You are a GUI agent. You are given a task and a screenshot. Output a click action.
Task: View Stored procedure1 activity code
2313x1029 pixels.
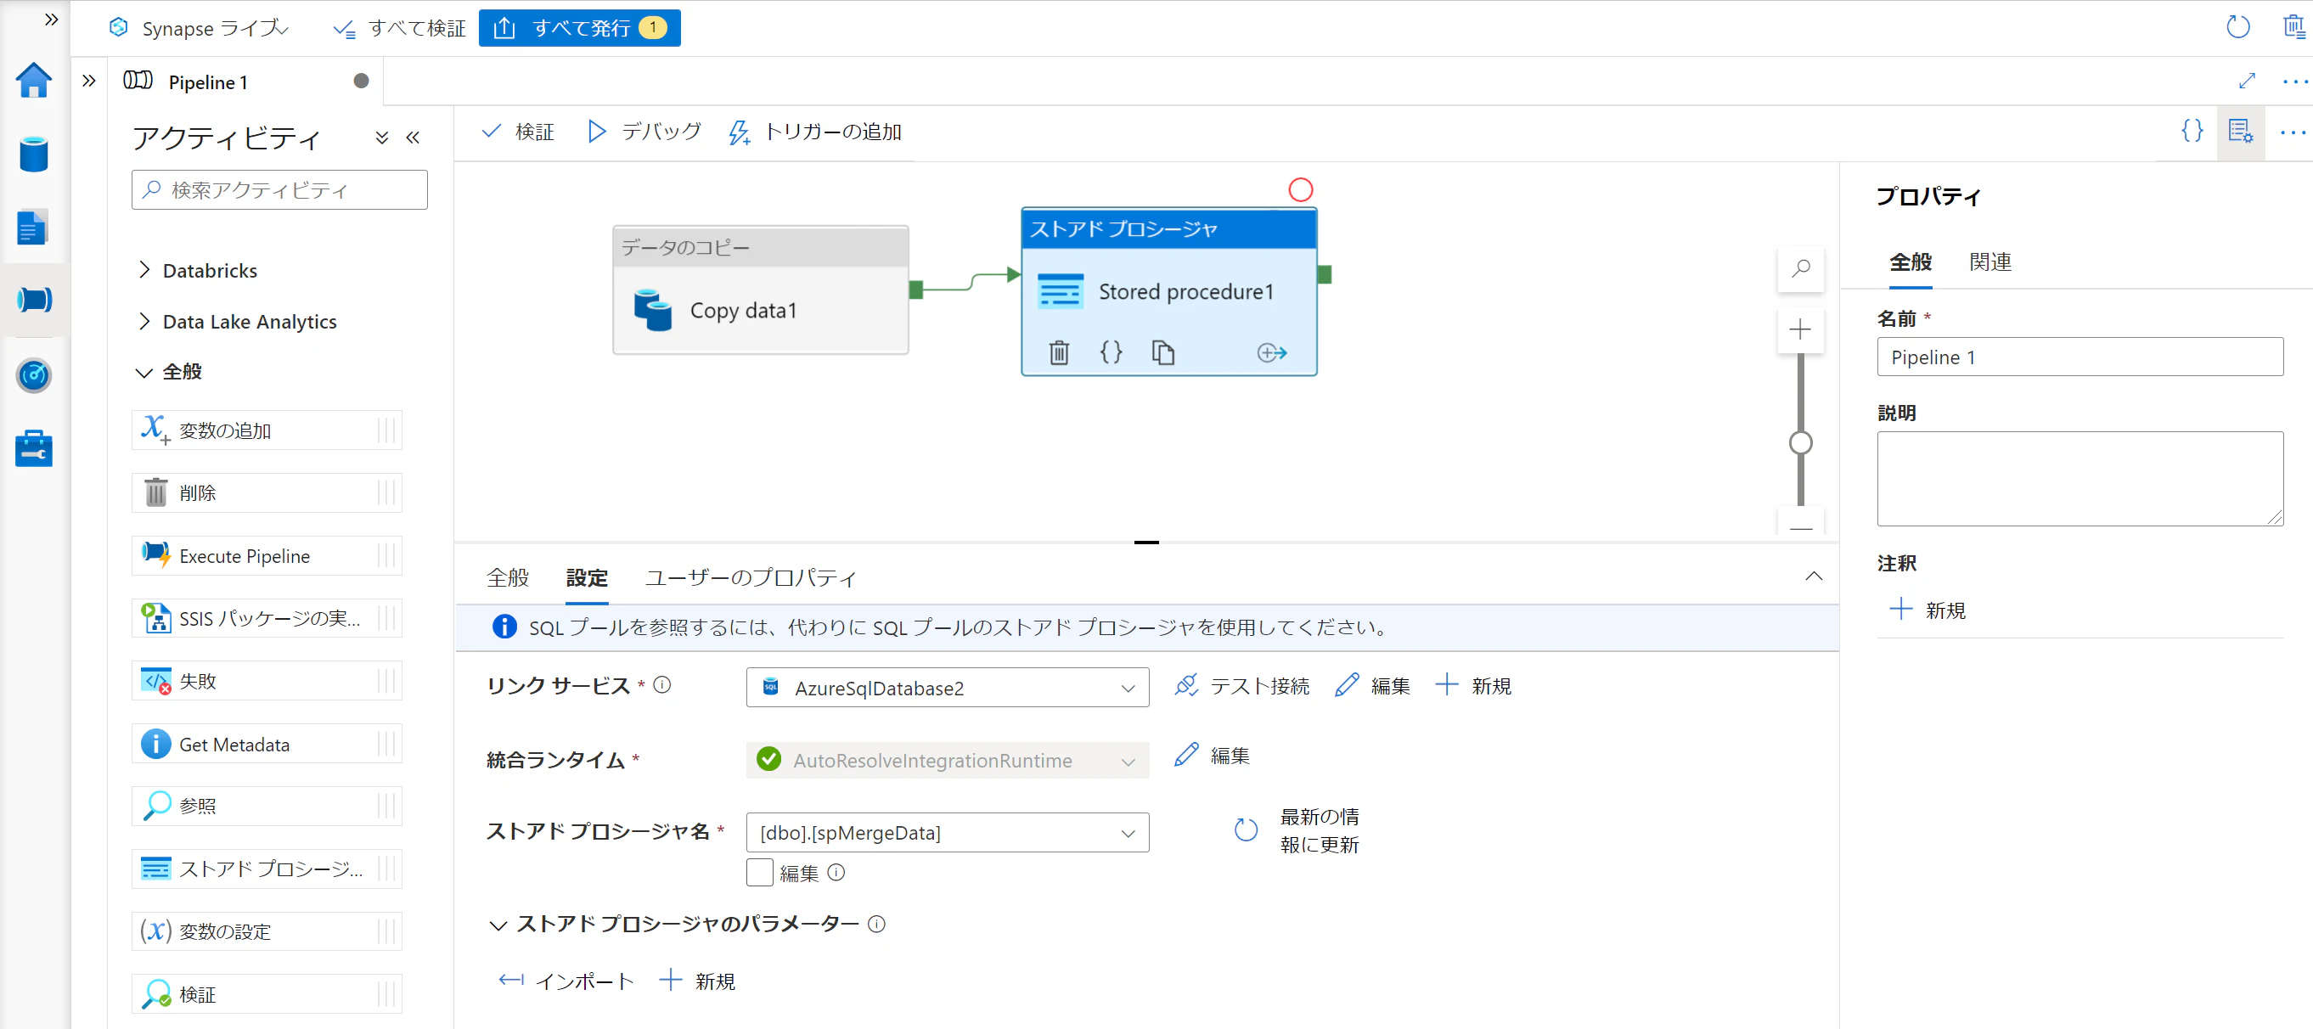pyautogui.click(x=1111, y=353)
